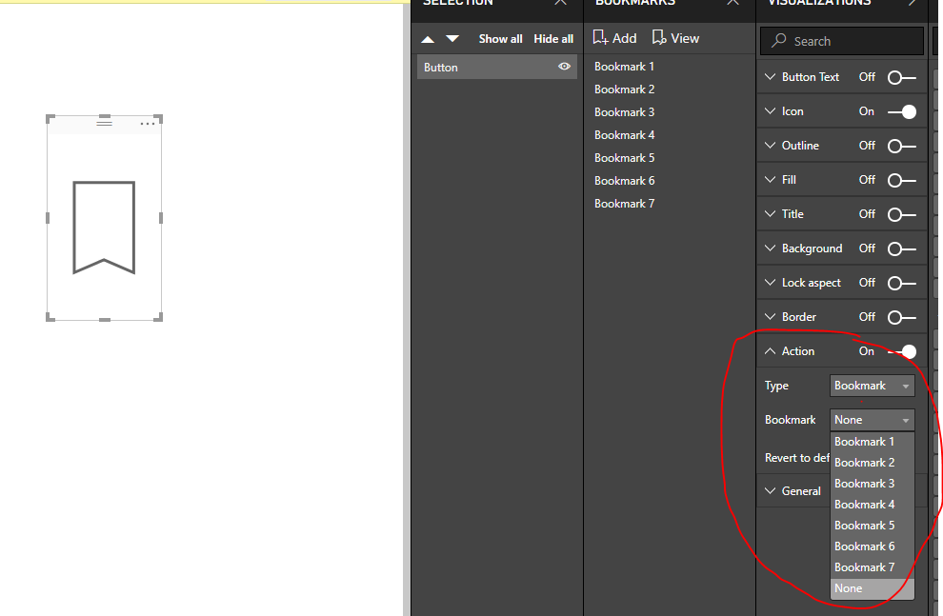Enable the Fill toggle

click(x=901, y=180)
